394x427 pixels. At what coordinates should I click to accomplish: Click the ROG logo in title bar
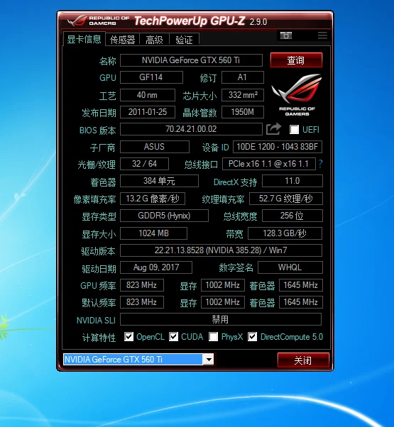pyautogui.click(x=98, y=21)
